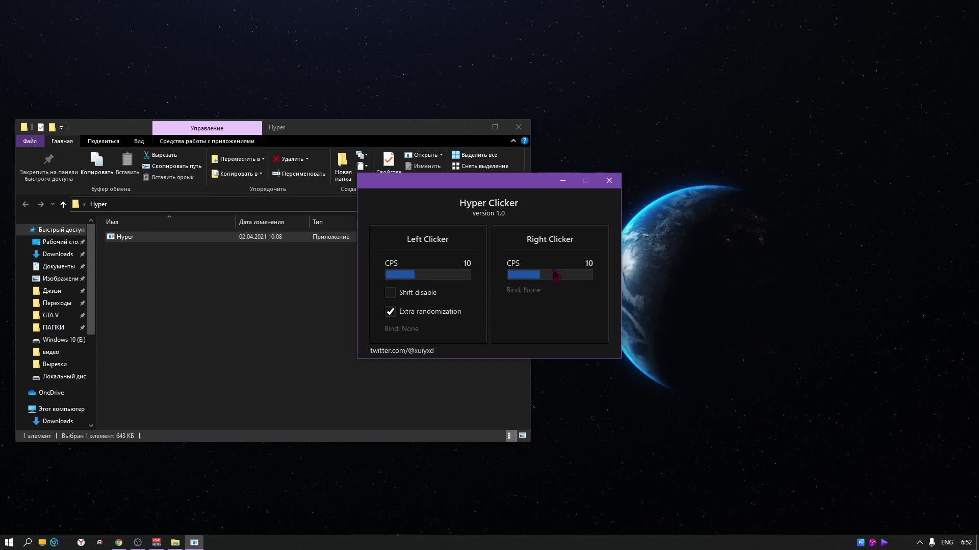Click the File Explorer taskbar icon
The height and width of the screenshot is (550, 979).
click(175, 542)
